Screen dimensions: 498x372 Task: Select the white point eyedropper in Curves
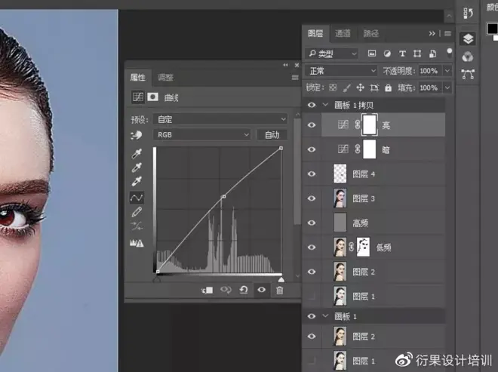137,181
